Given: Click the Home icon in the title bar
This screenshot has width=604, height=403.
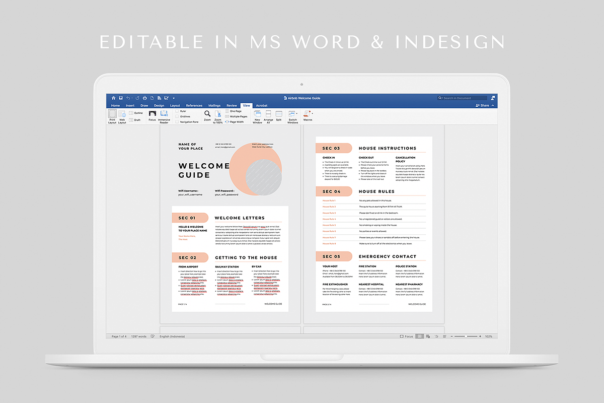Looking at the screenshot, I should point(113,98).
